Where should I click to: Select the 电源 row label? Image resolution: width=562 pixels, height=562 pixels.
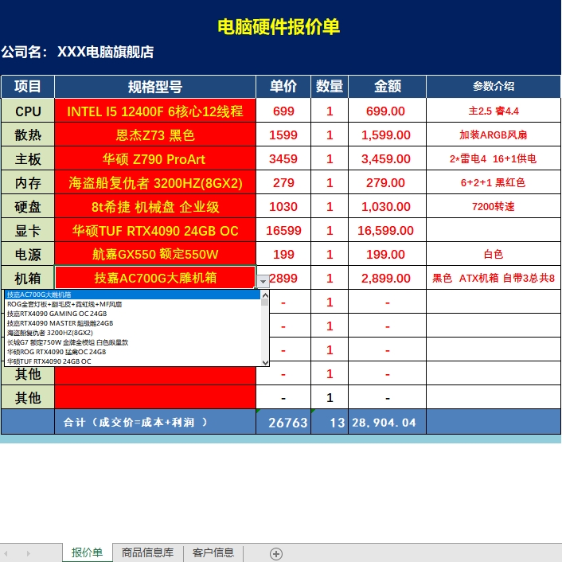28,255
